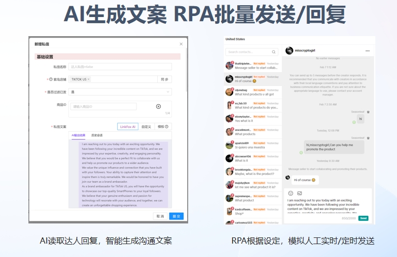
Task: Remove the TIKTOK US tag
Action: (x=88, y=79)
